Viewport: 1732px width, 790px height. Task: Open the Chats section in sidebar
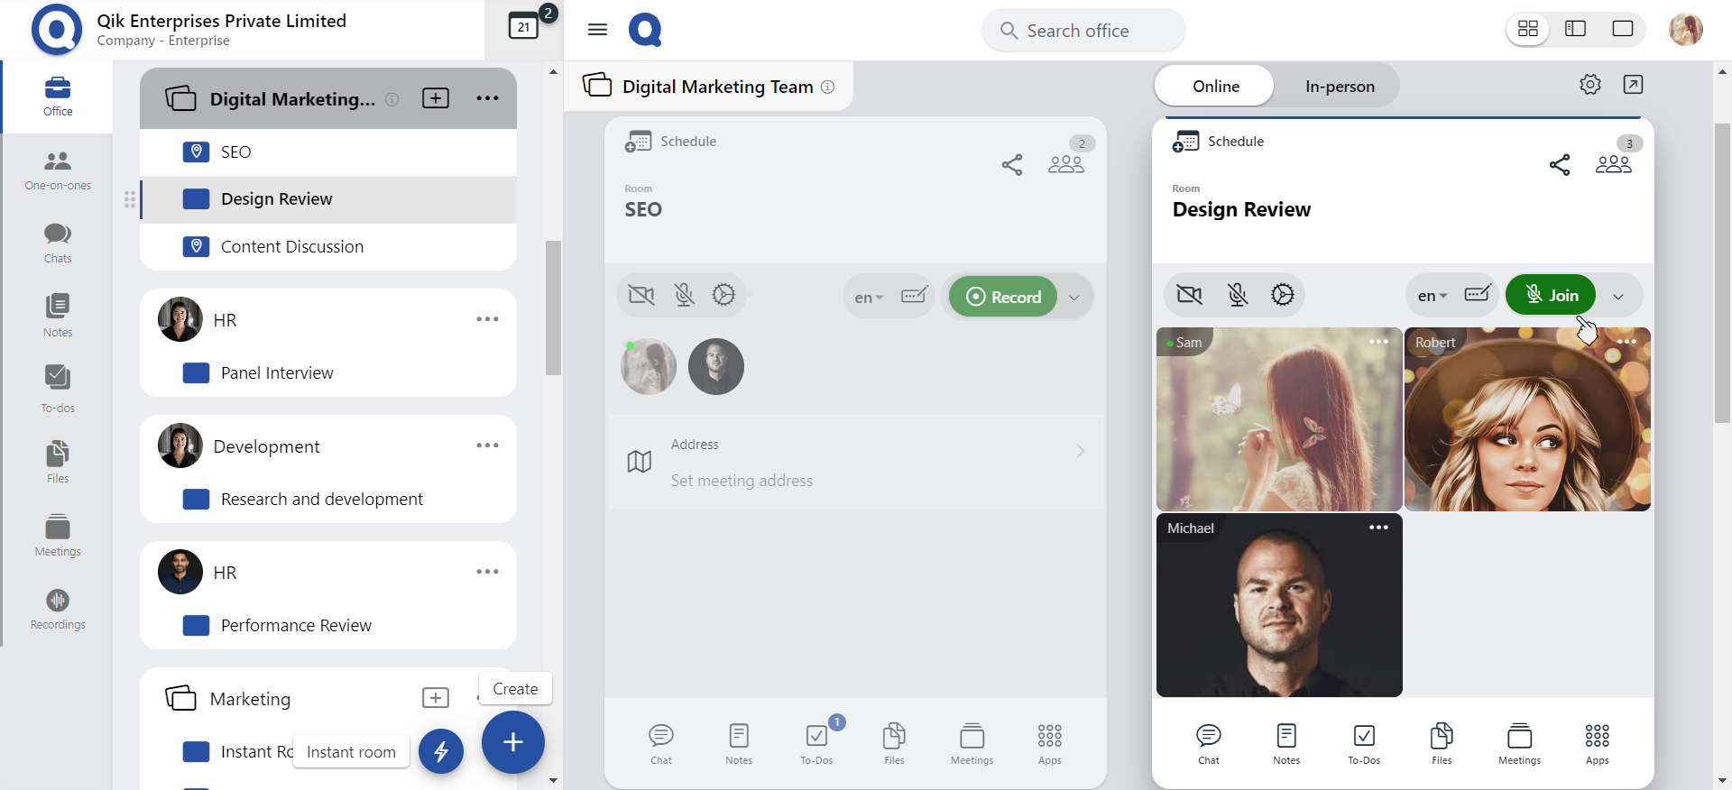pos(58,243)
